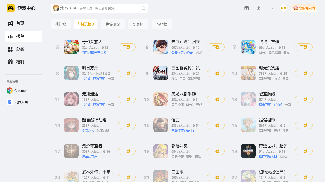Download 奇幻梦旅人 game

click(127, 47)
